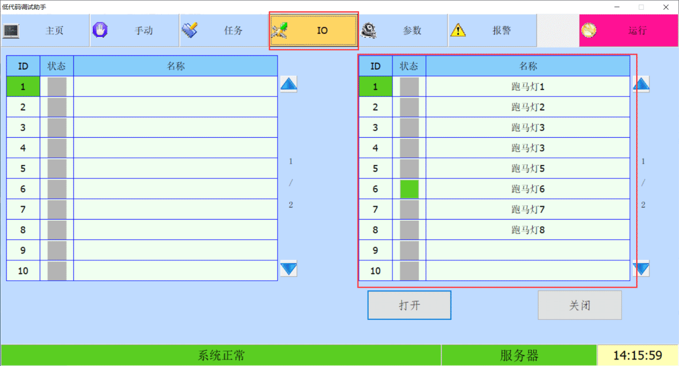Image resolution: width=679 pixels, height=366 pixels.
Task: Click the monitor icon on 主页 tab
Action: click(x=11, y=31)
